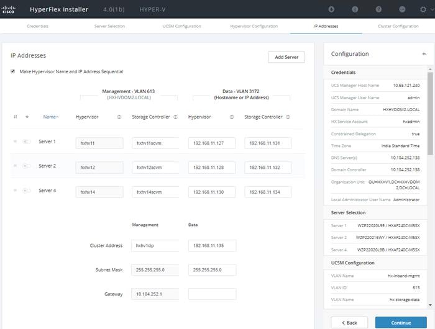Click Server 2 data storage controller field 192.168.11.132
This screenshot has width=435, height=329.
pyautogui.click(x=268, y=168)
